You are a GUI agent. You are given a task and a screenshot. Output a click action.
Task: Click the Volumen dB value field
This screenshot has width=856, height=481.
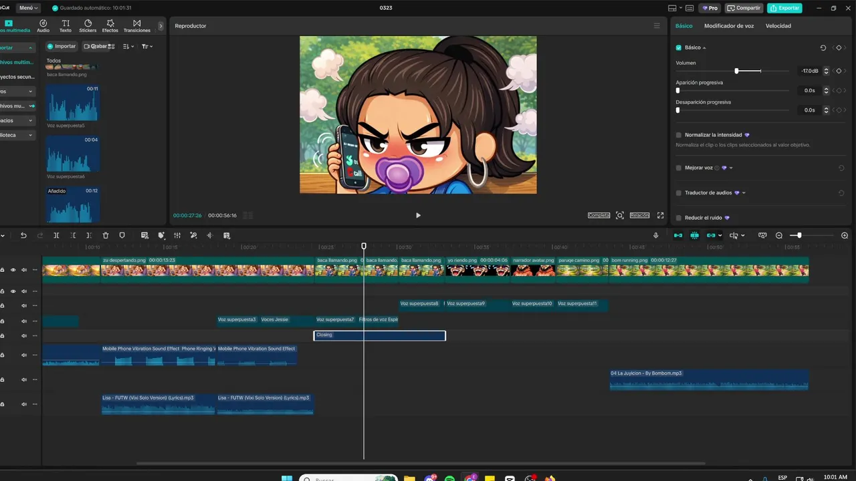pos(809,71)
